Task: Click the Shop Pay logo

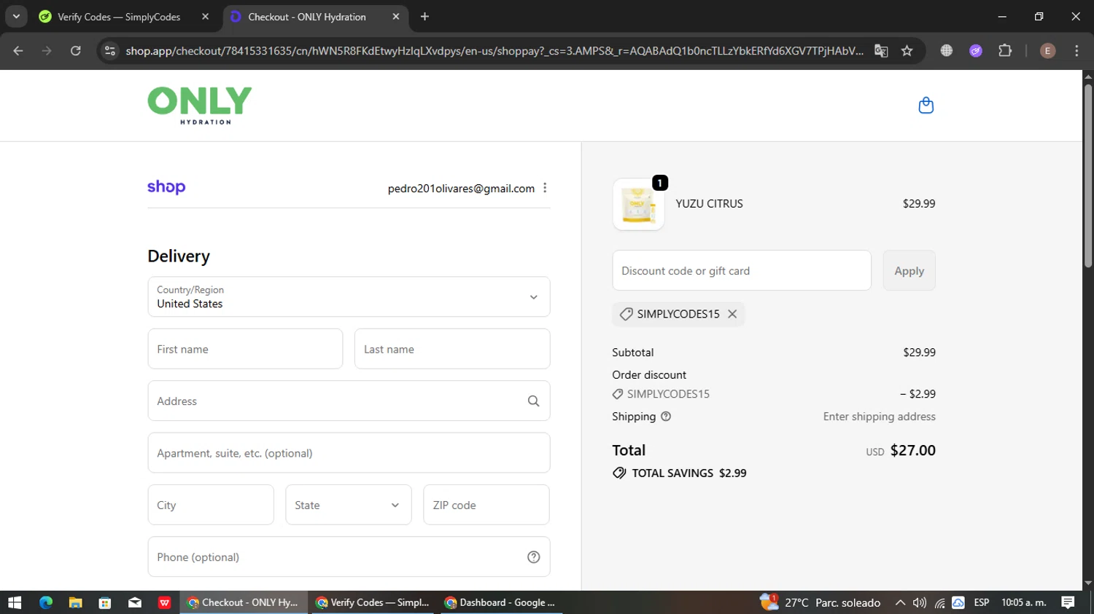Action: coord(166,187)
